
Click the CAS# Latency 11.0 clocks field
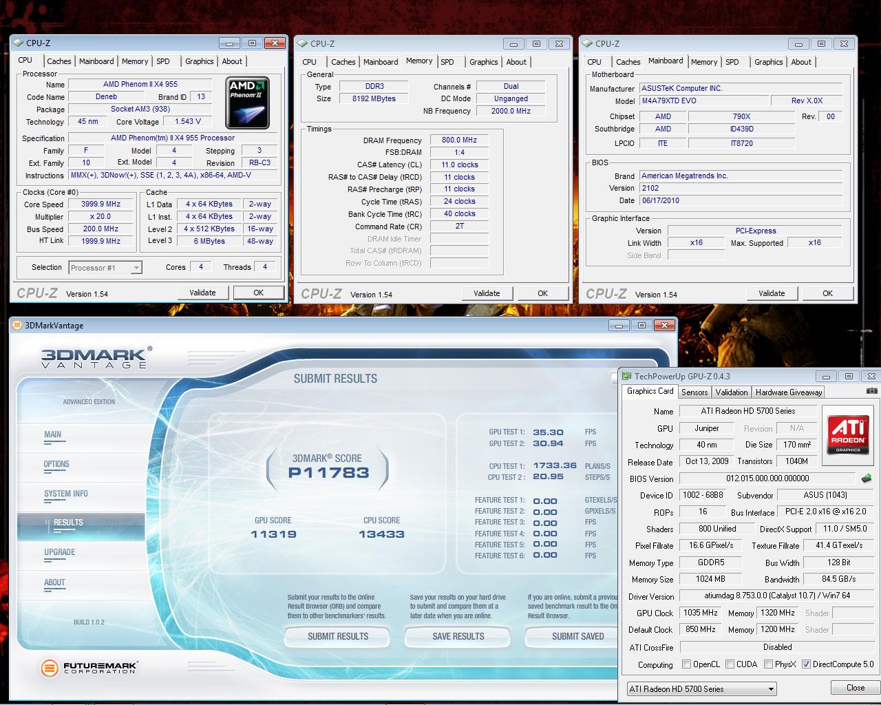coord(459,165)
